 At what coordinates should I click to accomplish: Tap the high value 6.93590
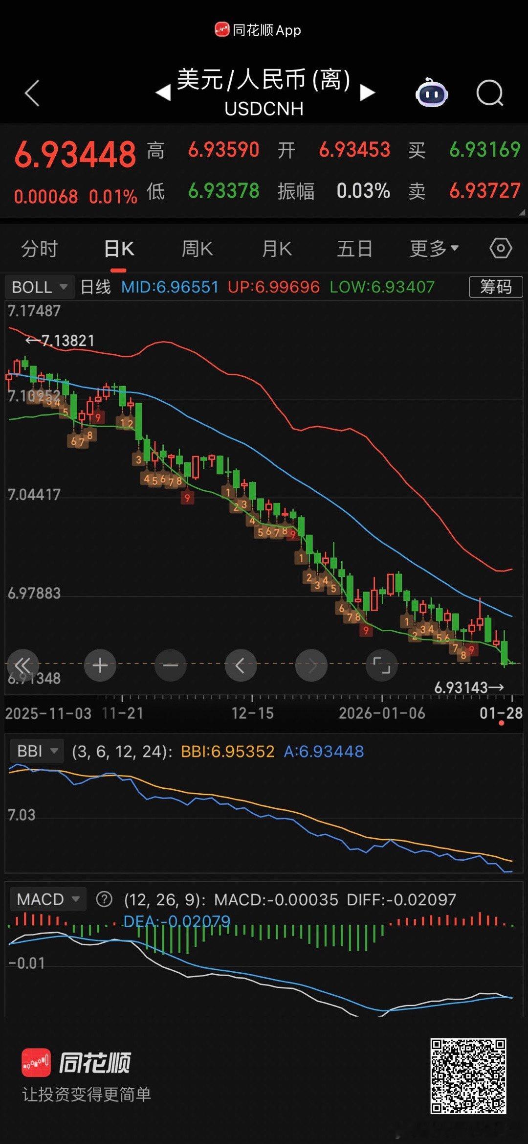pyautogui.click(x=224, y=150)
